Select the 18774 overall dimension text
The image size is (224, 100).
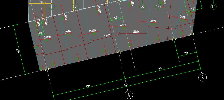coord(126,85)
